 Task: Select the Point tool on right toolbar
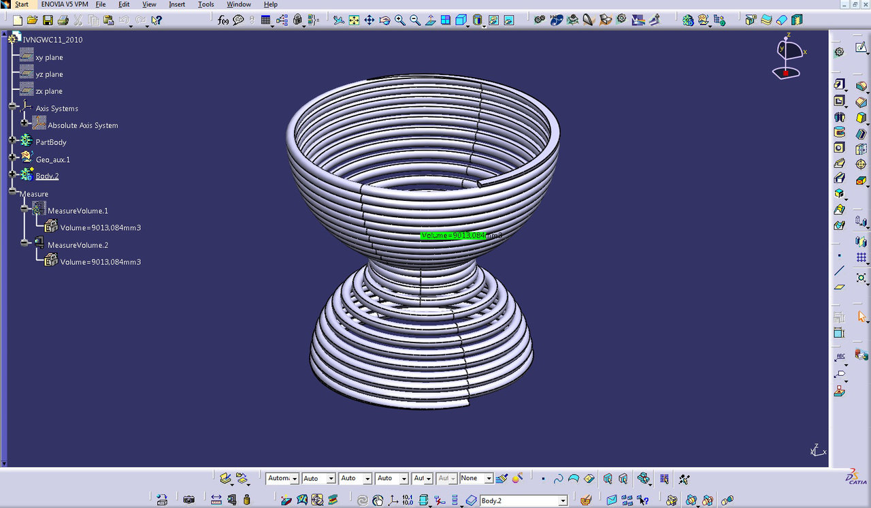840,256
